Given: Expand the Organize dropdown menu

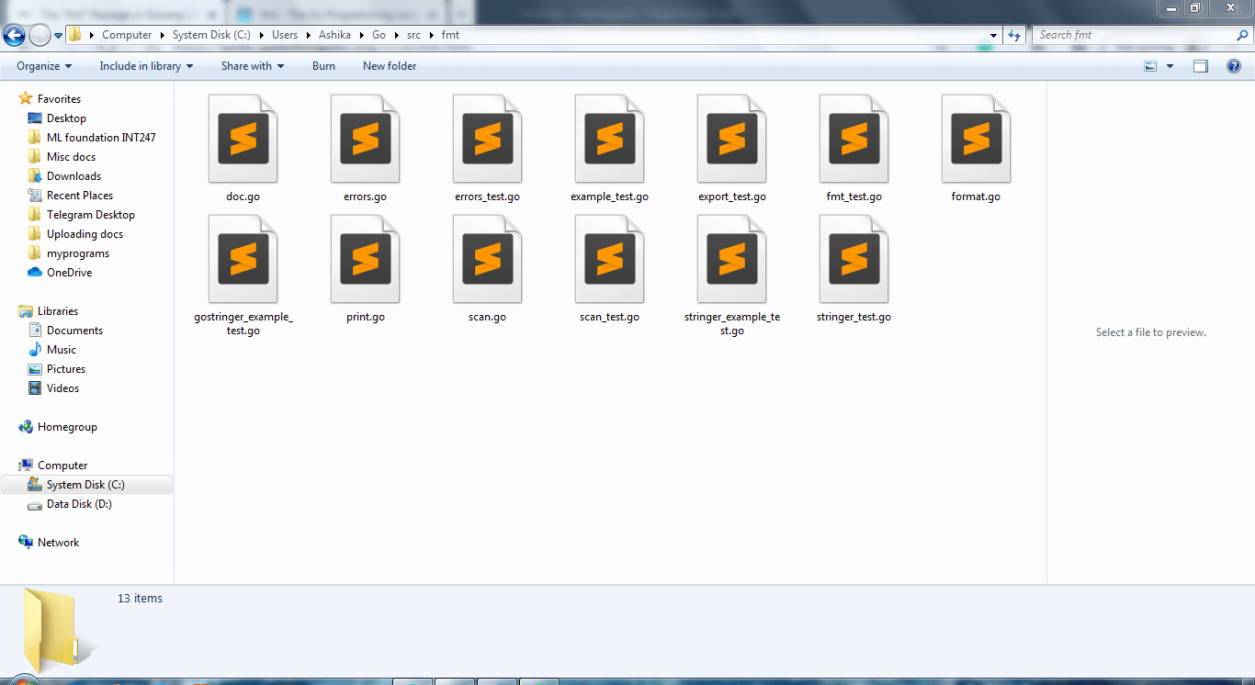Looking at the screenshot, I should (x=42, y=66).
